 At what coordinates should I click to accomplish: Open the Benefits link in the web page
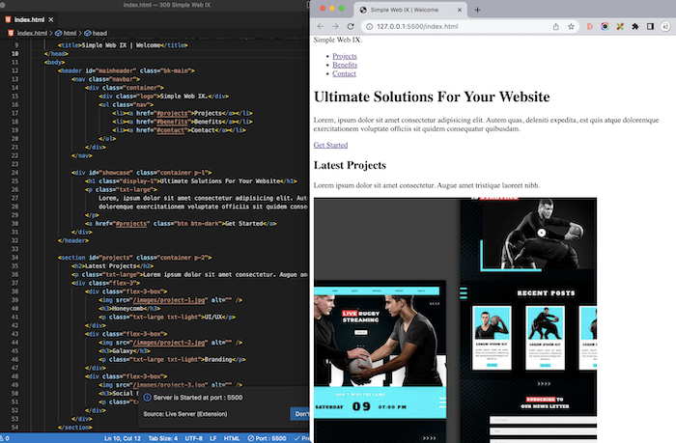[345, 65]
